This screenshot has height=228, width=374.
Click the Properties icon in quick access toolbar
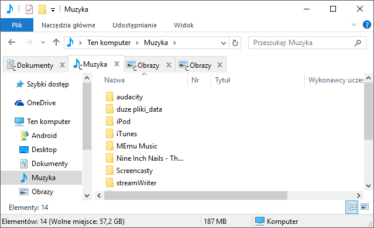click(29, 9)
